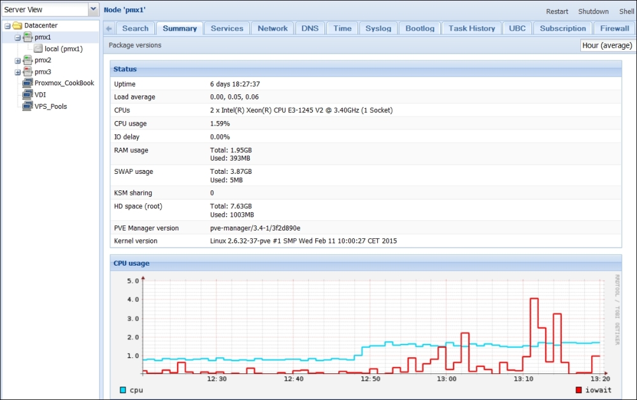
Task: Select Datacenter in the tree
Action: 41,25
